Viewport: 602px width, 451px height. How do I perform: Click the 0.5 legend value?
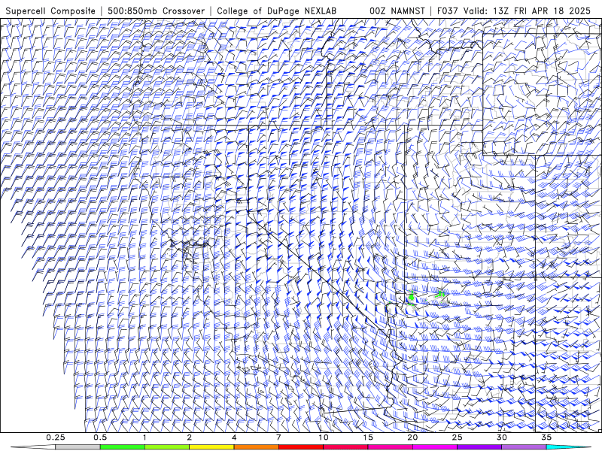coord(100,437)
